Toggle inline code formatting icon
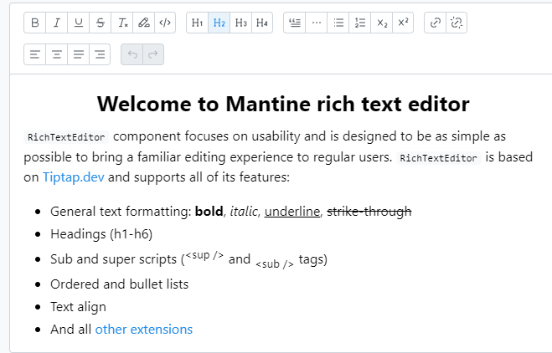 tap(165, 23)
